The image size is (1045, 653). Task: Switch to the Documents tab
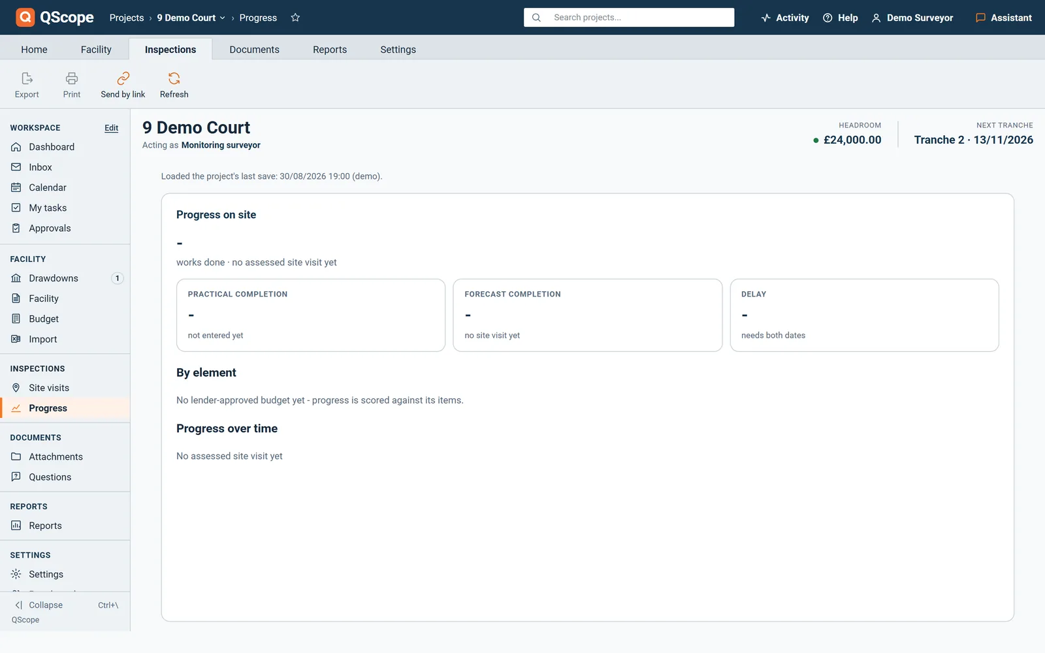coord(254,50)
